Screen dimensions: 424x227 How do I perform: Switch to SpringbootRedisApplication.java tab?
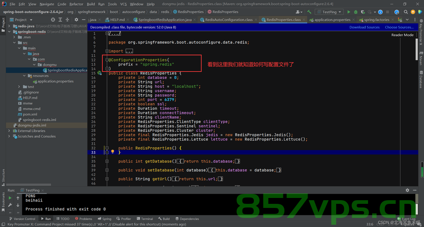pyautogui.click(x=165, y=20)
